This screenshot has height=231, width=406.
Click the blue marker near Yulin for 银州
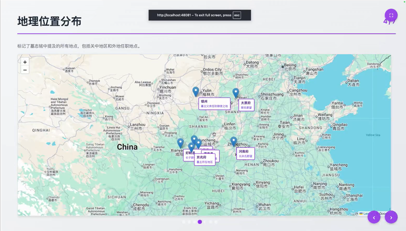click(x=195, y=91)
